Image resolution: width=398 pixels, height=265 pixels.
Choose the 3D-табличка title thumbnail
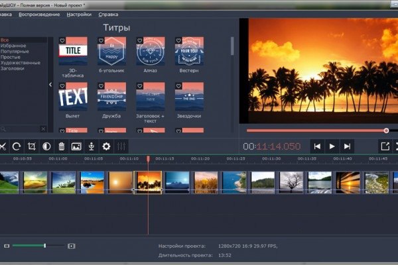point(73,51)
